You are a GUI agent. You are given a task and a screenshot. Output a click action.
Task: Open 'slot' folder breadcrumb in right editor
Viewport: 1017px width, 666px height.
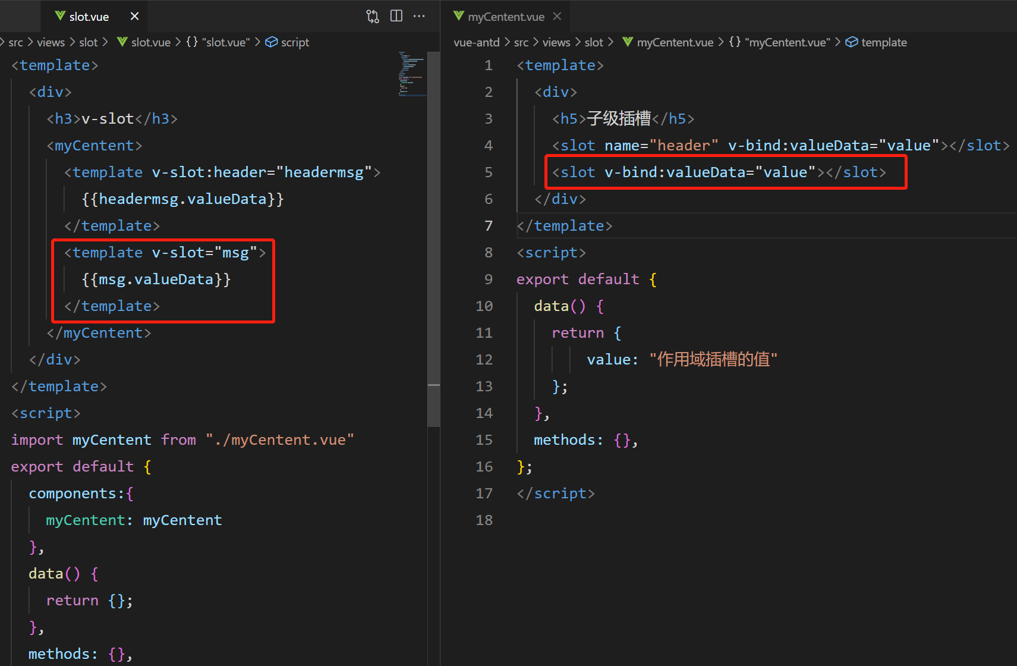coord(594,42)
